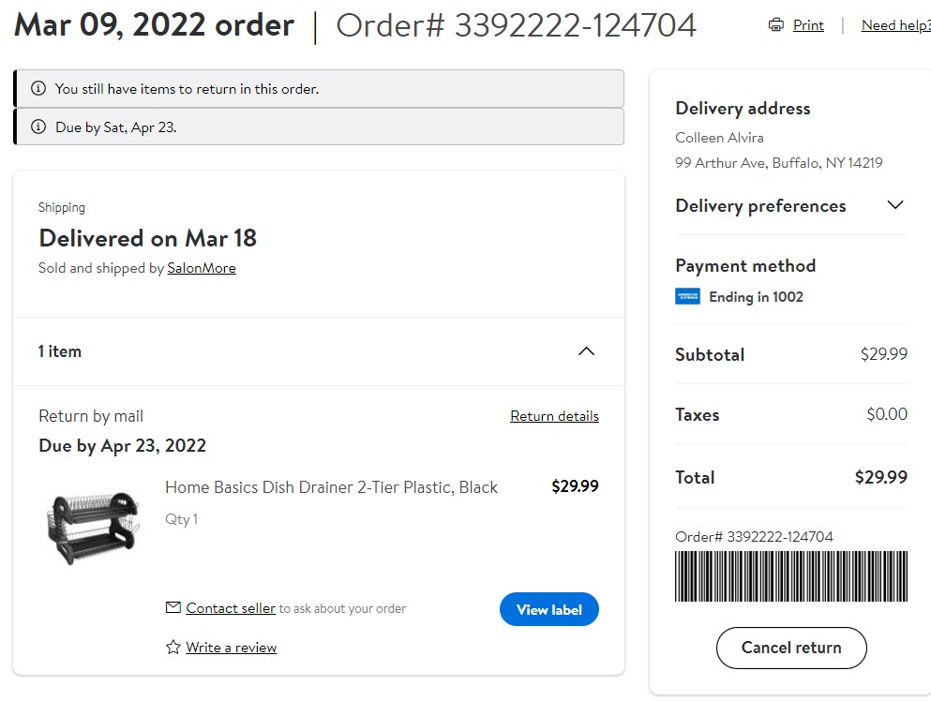Open Return details link
Screen dimensions: 931x701
click(554, 416)
